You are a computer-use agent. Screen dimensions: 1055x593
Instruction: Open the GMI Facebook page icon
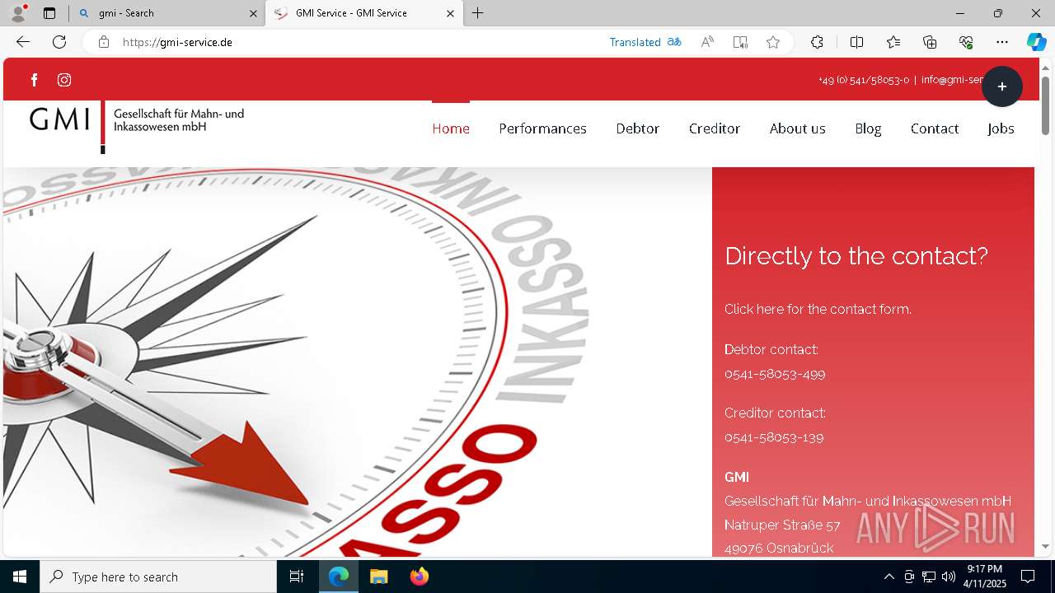pos(34,80)
